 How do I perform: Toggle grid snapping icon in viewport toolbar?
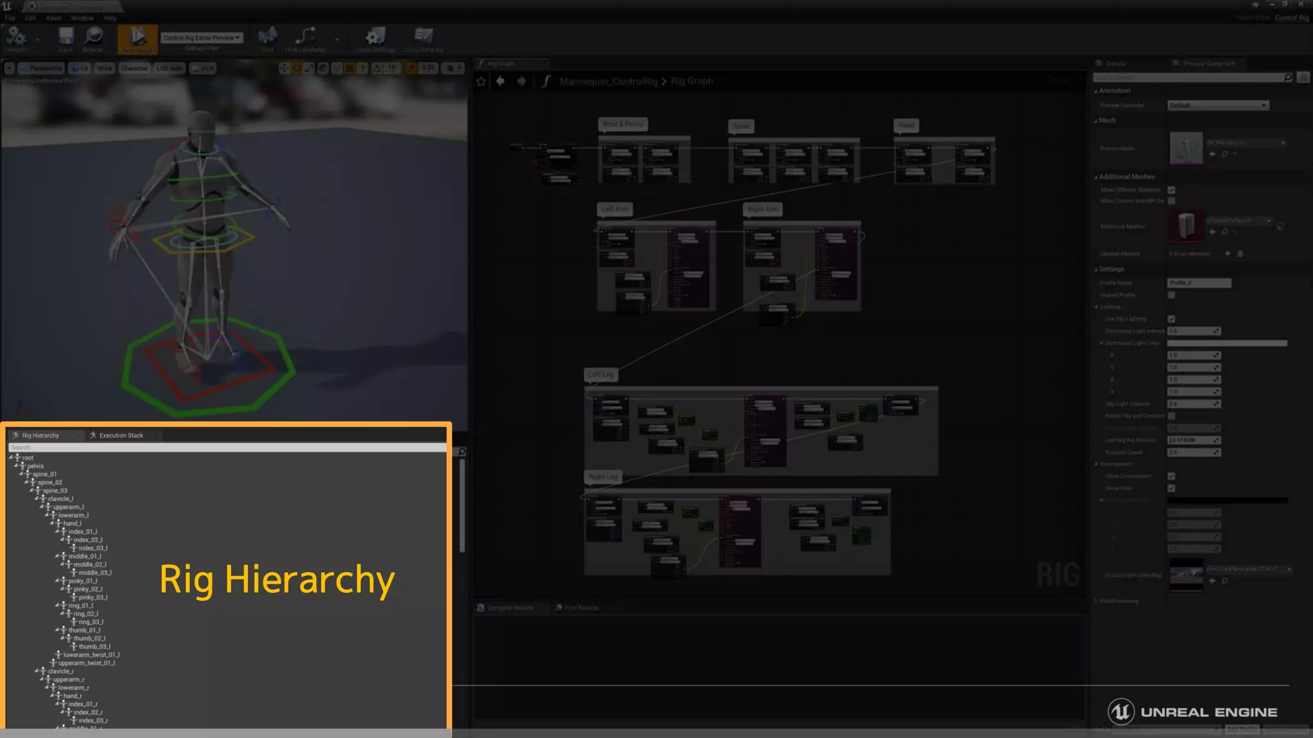[350, 68]
